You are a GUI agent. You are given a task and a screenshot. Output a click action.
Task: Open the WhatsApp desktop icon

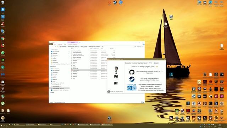pyautogui.click(x=3, y=53)
